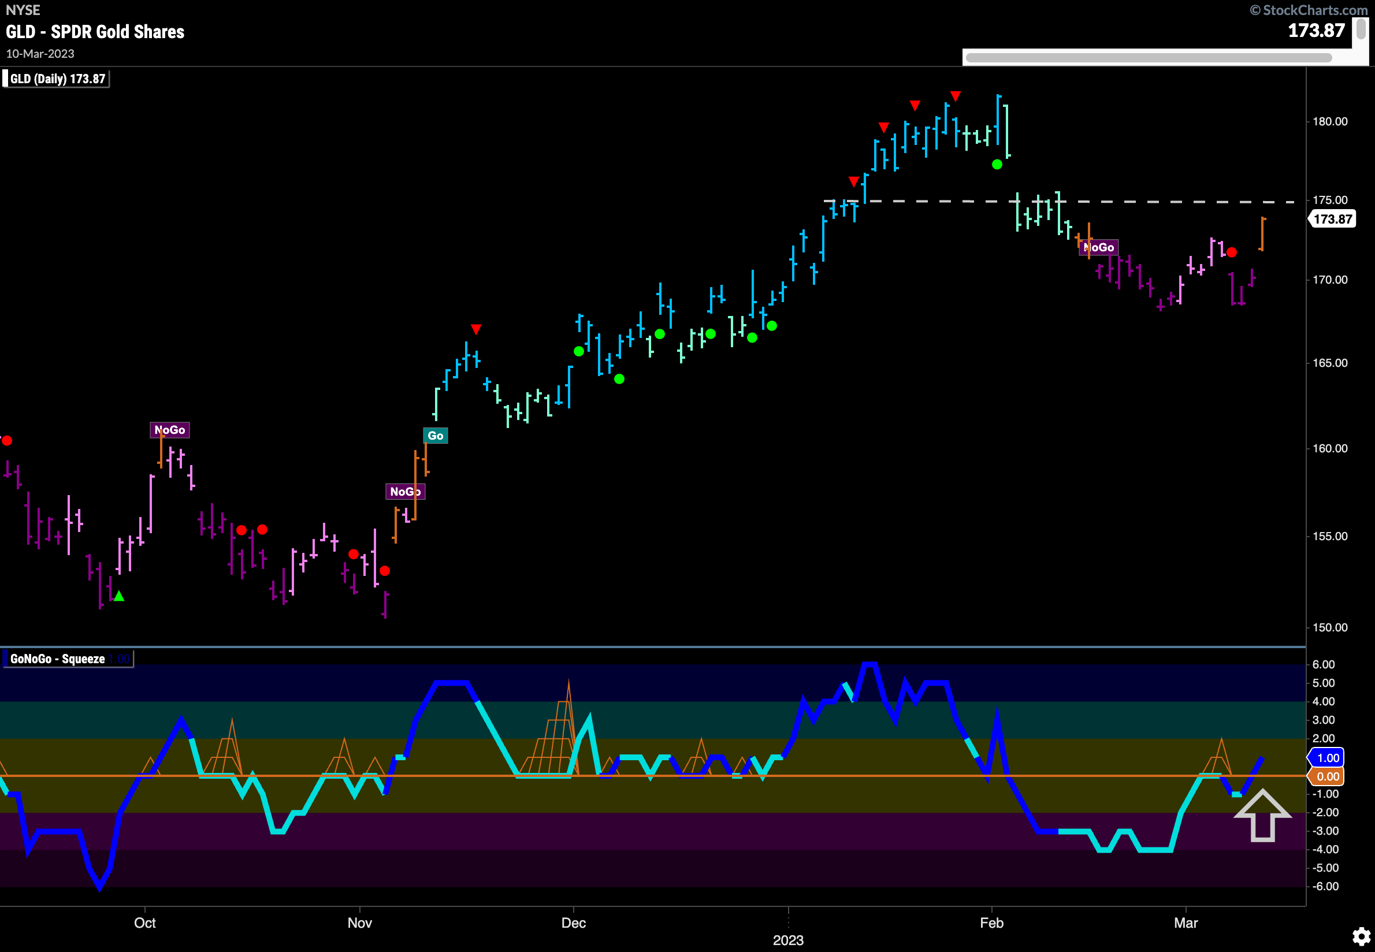Click the red dot near the March 170 bars
This screenshot has height=952, width=1375.
[1231, 252]
